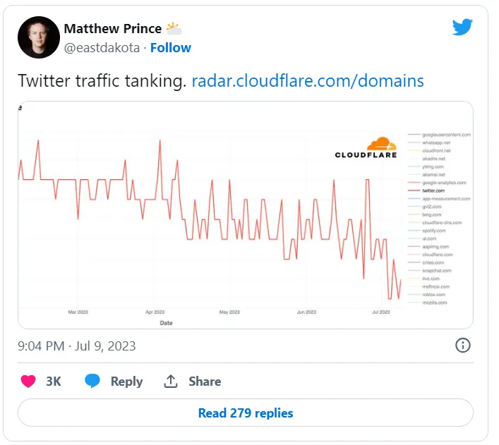
Task: Toggle the whatsapp.net legend entry
Action: pos(435,142)
